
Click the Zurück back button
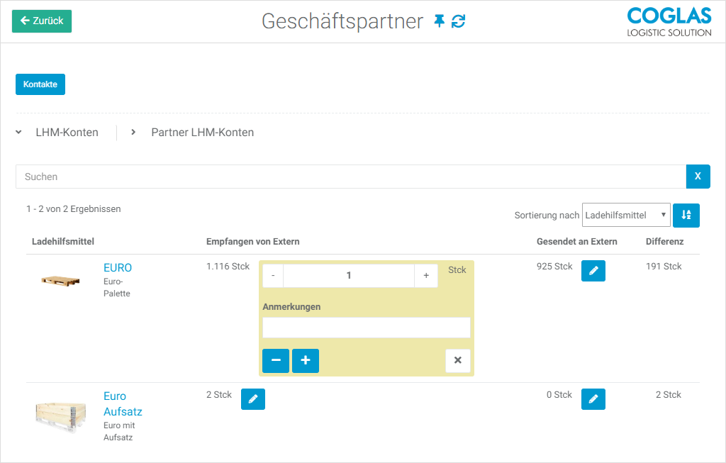pyautogui.click(x=42, y=21)
